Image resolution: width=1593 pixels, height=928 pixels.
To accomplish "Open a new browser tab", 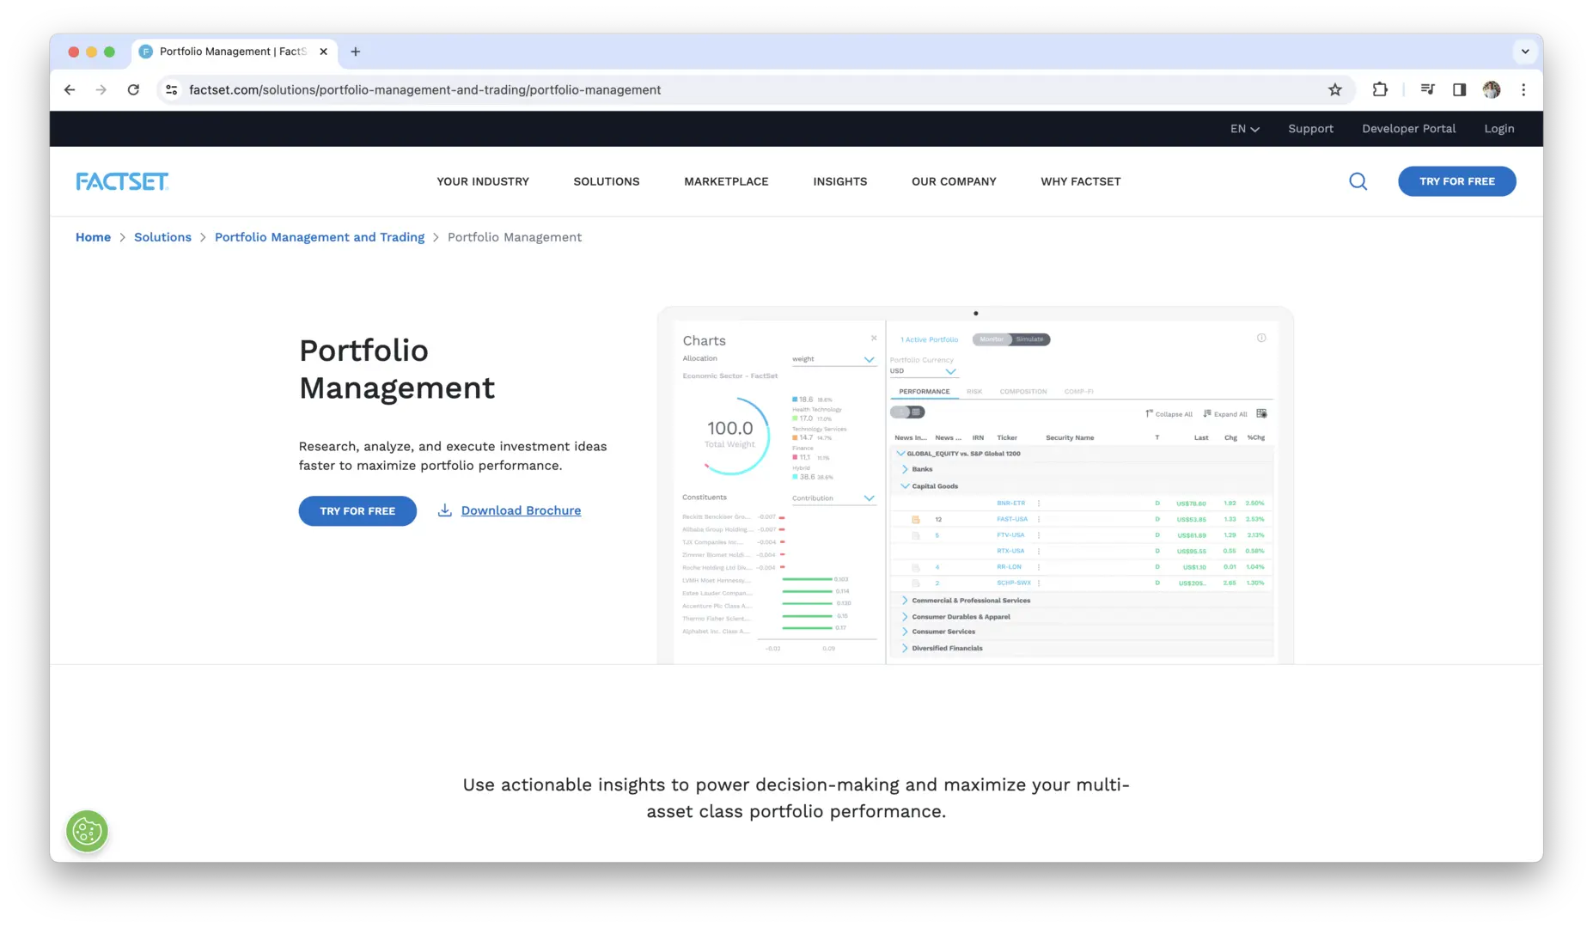I will pos(356,52).
